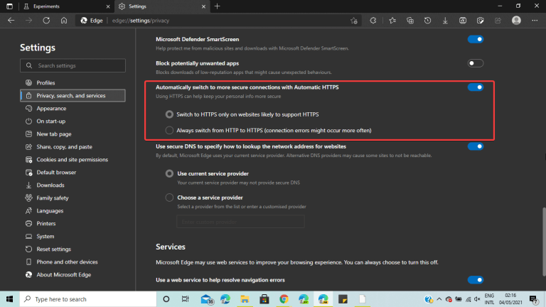Viewport: 546px width, 307px height.
Task: Open the Favourites list icon
Action: 392,21
